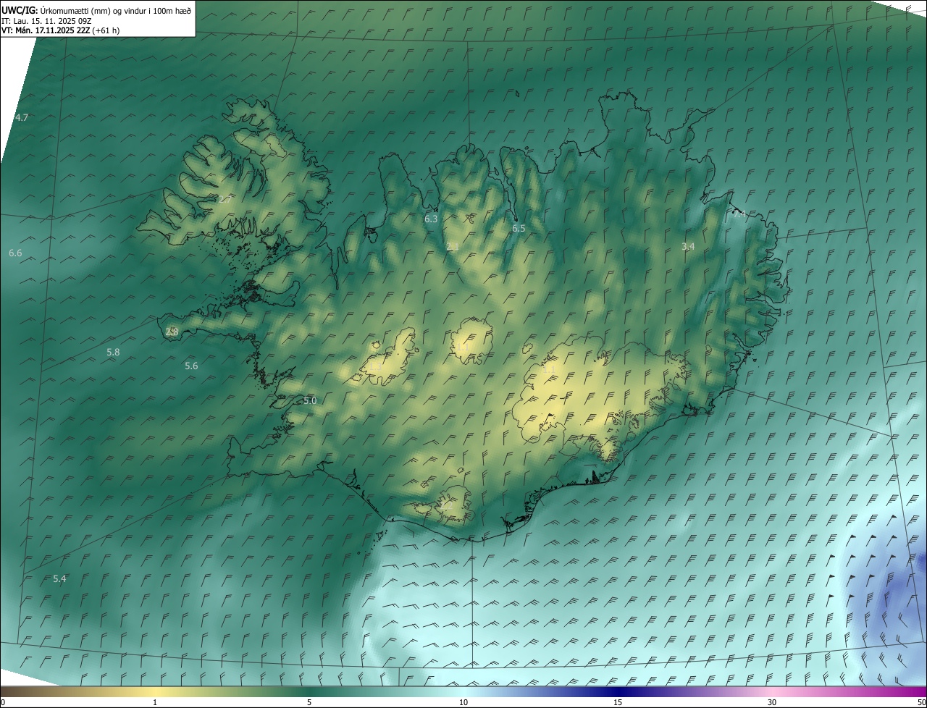Click the 4.7 value label on the map
Viewport: 927px width, 708px height.
pos(22,117)
